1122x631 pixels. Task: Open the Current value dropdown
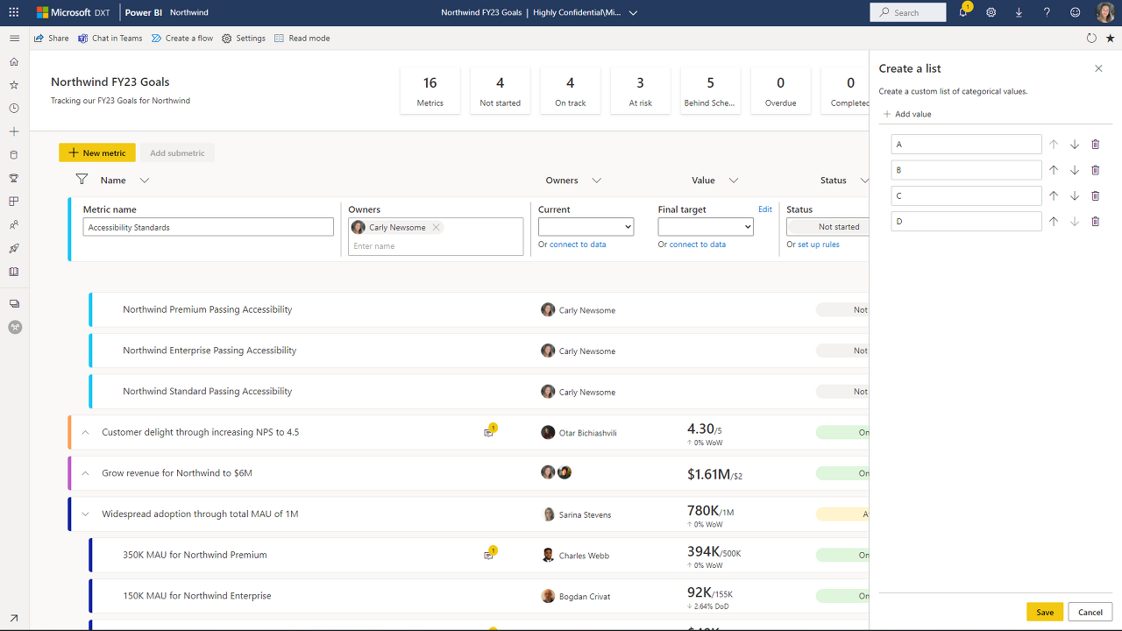pyautogui.click(x=586, y=227)
